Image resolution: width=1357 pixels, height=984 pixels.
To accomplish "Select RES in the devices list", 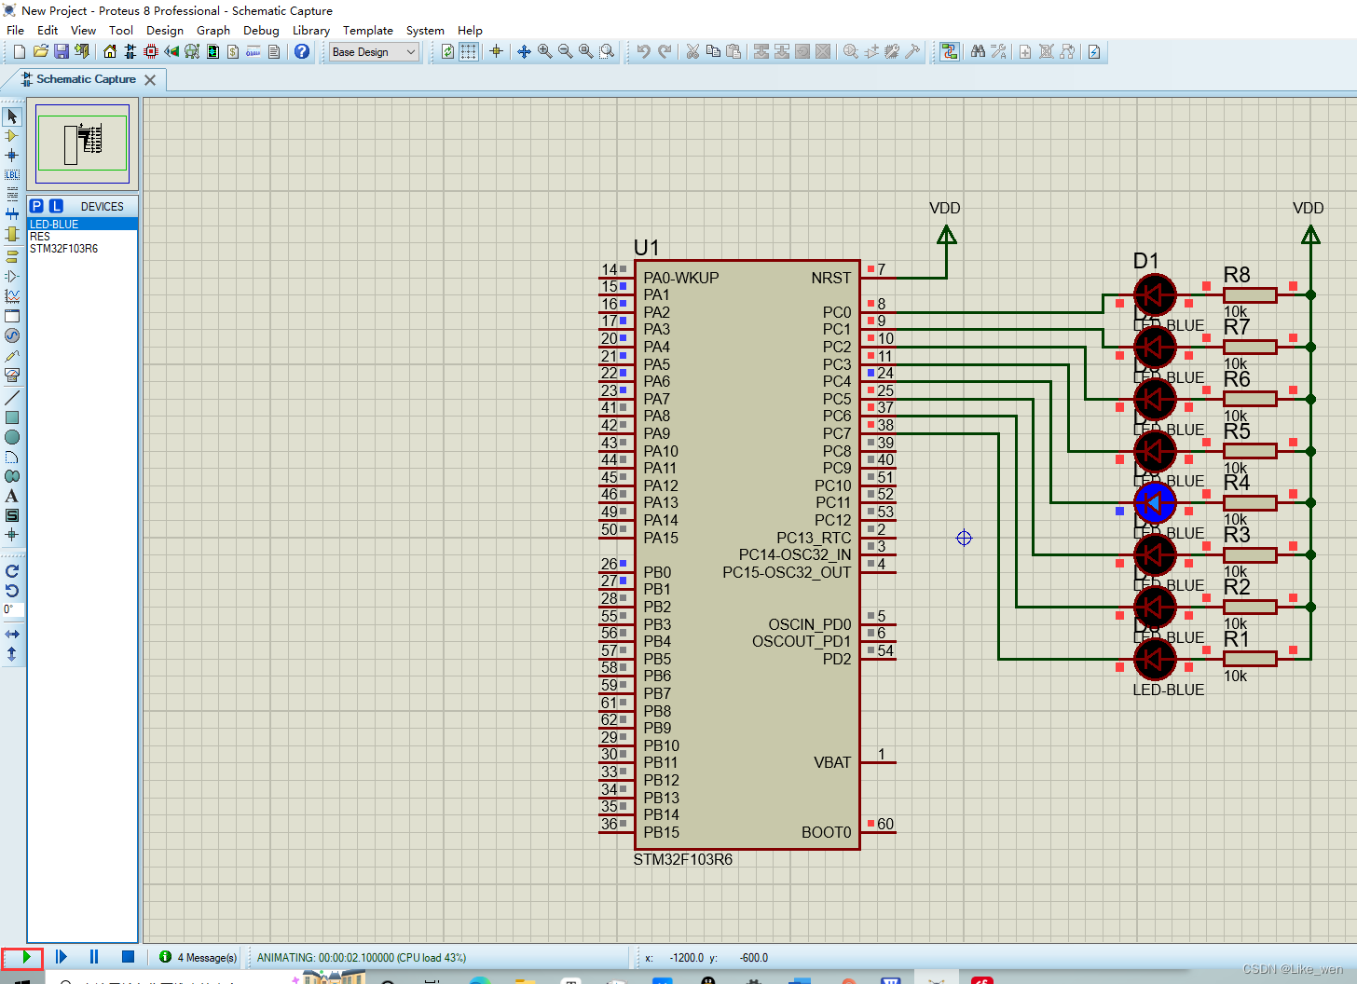I will coord(83,237).
